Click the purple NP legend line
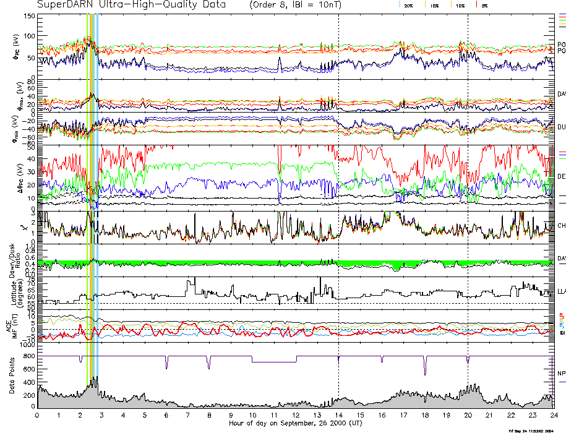Image resolution: width=566 pixels, height=433 pixels. click(x=562, y=382)
